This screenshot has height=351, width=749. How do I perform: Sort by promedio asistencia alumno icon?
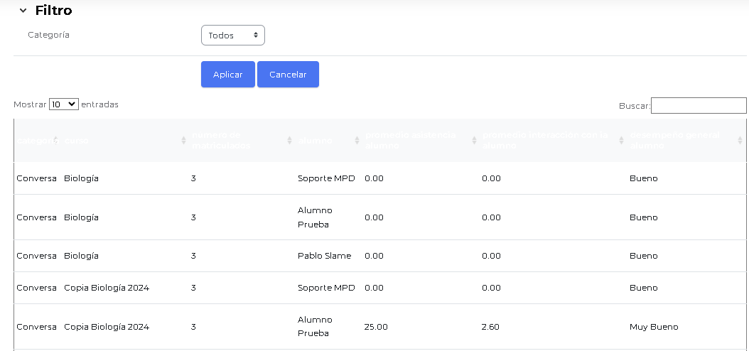point(474,141)
